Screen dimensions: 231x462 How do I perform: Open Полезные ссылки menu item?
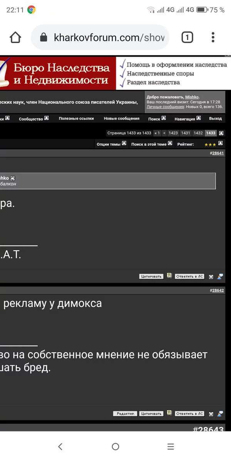pos(76,119)
